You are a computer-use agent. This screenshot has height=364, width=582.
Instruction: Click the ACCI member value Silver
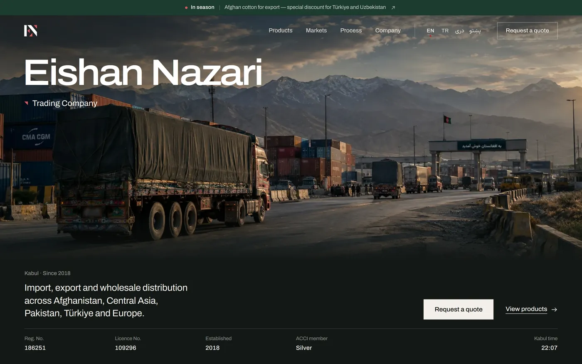pyautogui.click(x=304, y=348)
